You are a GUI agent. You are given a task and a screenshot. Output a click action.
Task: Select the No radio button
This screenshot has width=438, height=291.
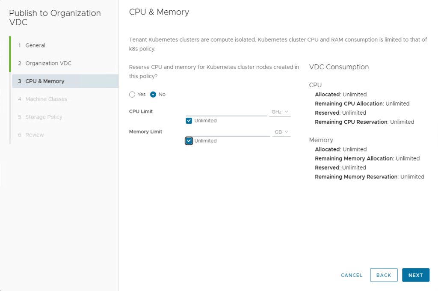click(x=153, y=95)
